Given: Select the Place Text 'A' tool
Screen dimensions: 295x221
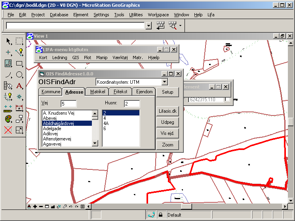Looking at the screenshot, I should click(19, 86).
